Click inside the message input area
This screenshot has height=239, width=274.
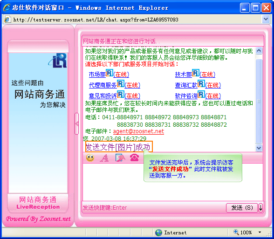(172, 182)
